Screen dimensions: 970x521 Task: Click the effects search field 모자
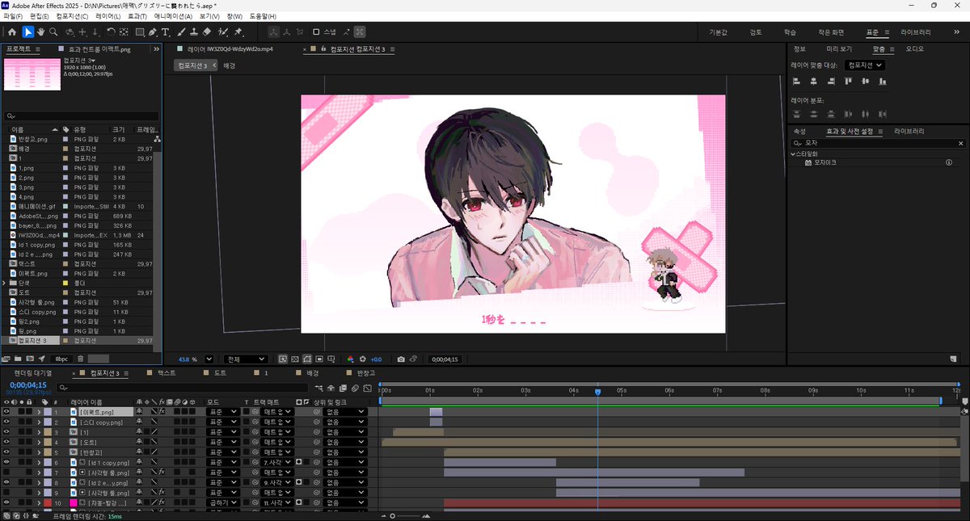(x=877, y=143)
